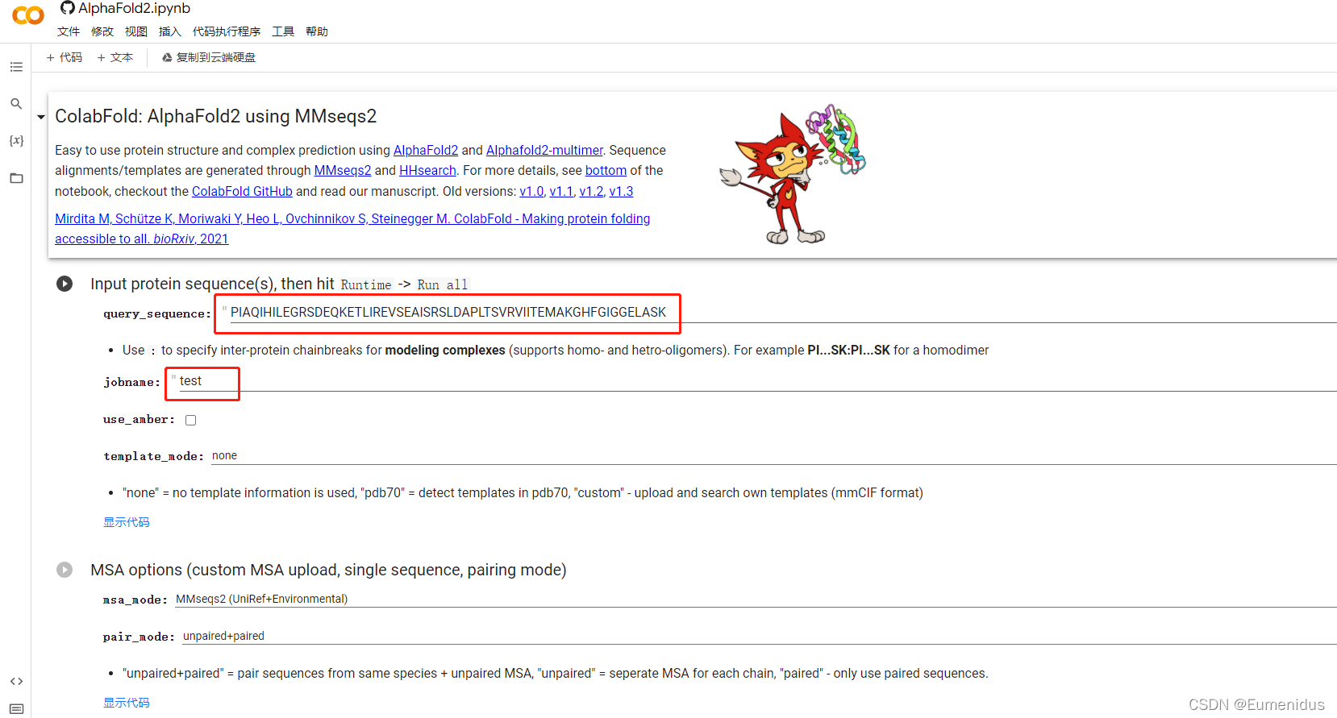Open the 代码执行程序 menu
Viewport: 1337px width, 718px height.
[226, 31]
